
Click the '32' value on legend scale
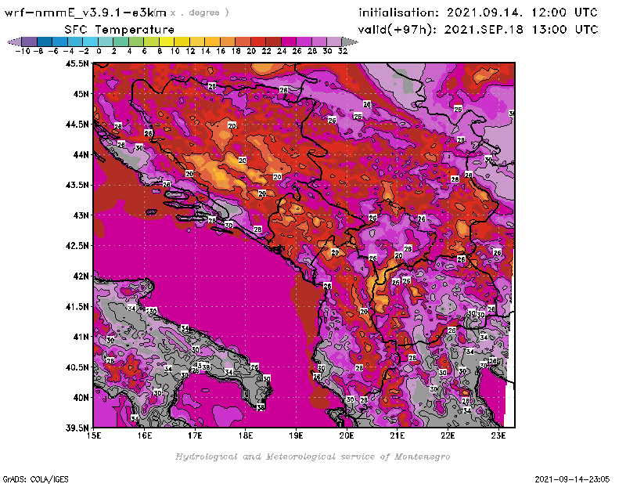(x=343, y=51)
